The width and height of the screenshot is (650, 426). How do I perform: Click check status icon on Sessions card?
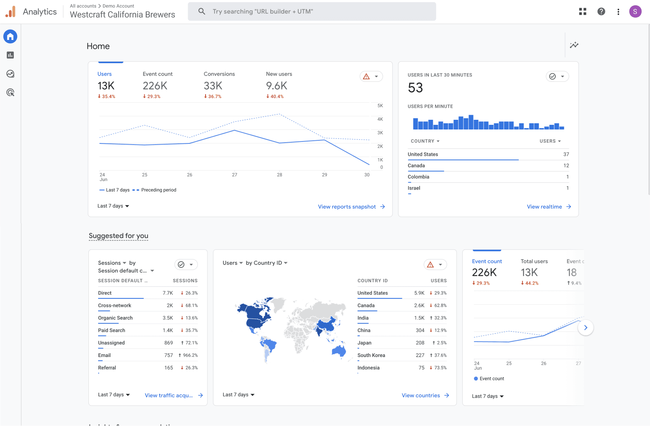coord(181,264)
